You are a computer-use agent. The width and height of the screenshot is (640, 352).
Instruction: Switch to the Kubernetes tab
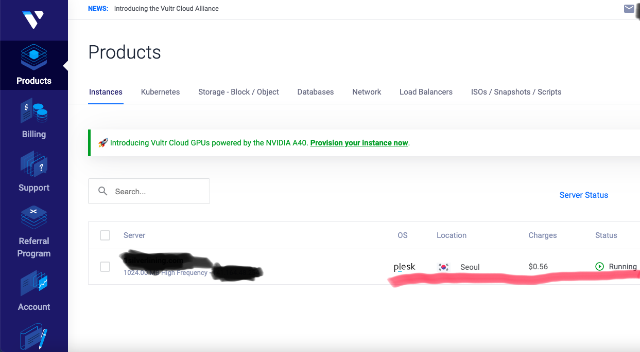pos(160,92)
